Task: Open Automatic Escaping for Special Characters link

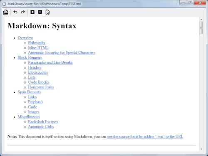Action: pos(62,52)
